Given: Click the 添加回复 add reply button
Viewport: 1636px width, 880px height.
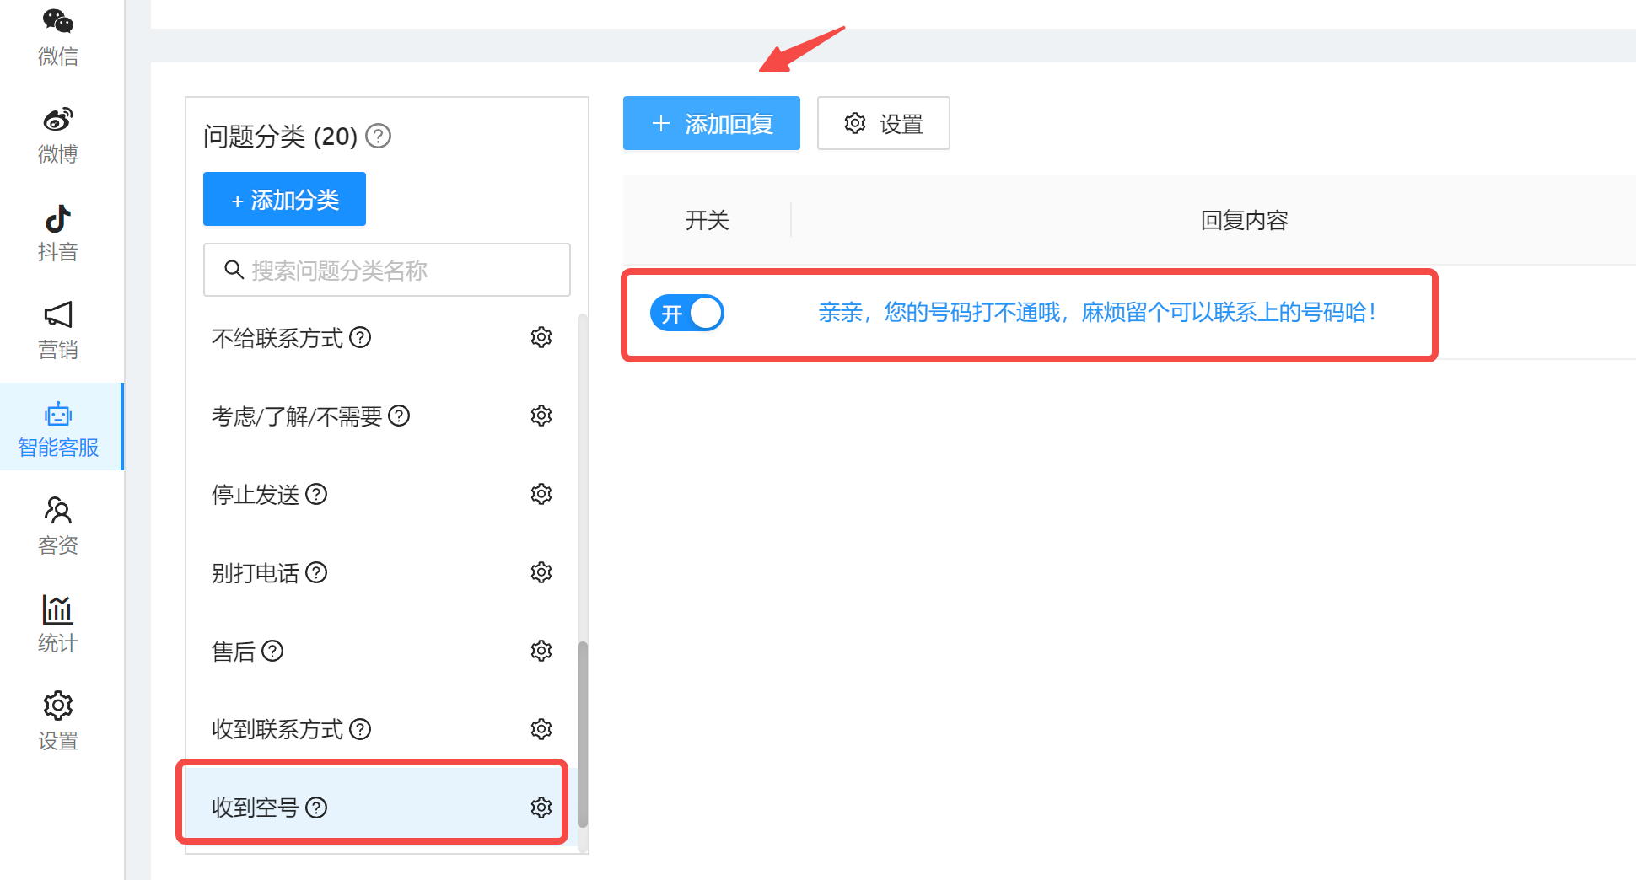Looking at the screenshot, I should (x=711, y=123).
